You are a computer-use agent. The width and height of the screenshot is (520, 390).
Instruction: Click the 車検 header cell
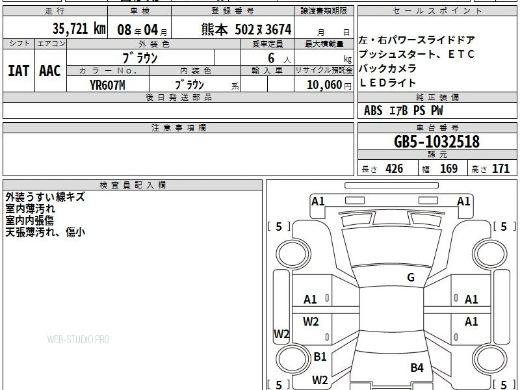click(140, 11)
